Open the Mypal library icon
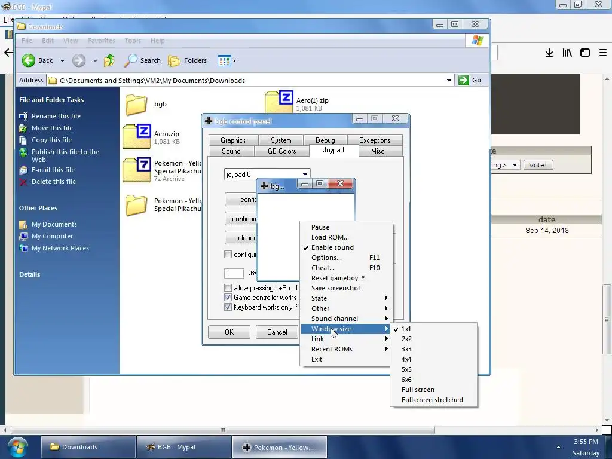Image resolution: width=612 pixels, height=459 pixels. (x=567, y=53)
